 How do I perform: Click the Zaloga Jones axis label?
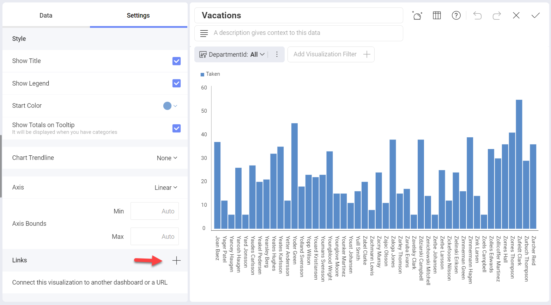pyautogui.click(x=393, y=252)
